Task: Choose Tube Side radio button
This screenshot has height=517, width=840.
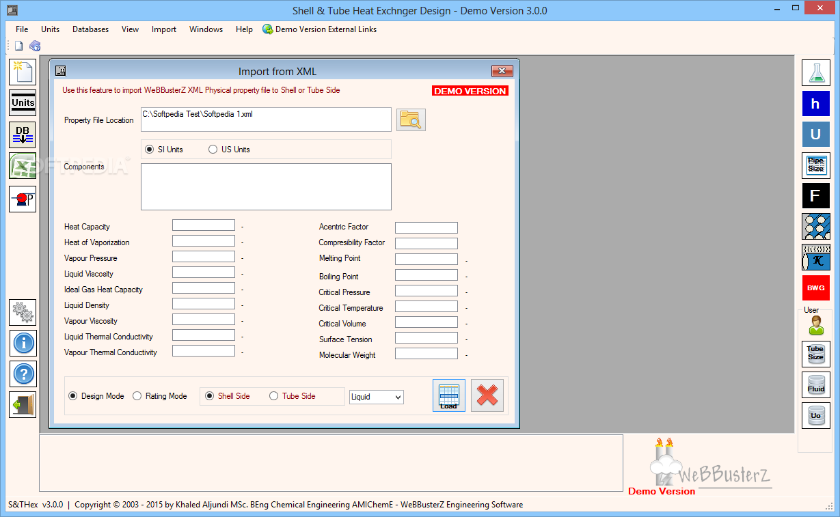Action: (274, 396)
